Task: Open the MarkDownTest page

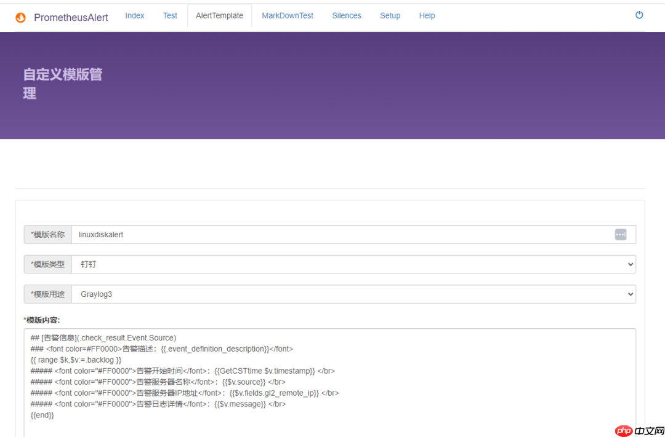Action: pos(288,15)
